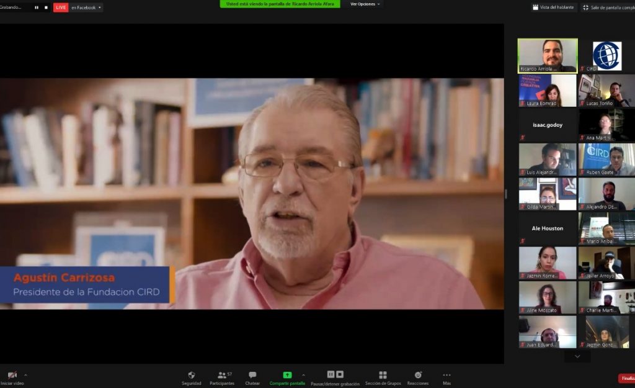Image resolution: width=635 pixels, height=388 pixels.
Task: Open the Chatear chat bubble icon
Action: click(252, 375)
